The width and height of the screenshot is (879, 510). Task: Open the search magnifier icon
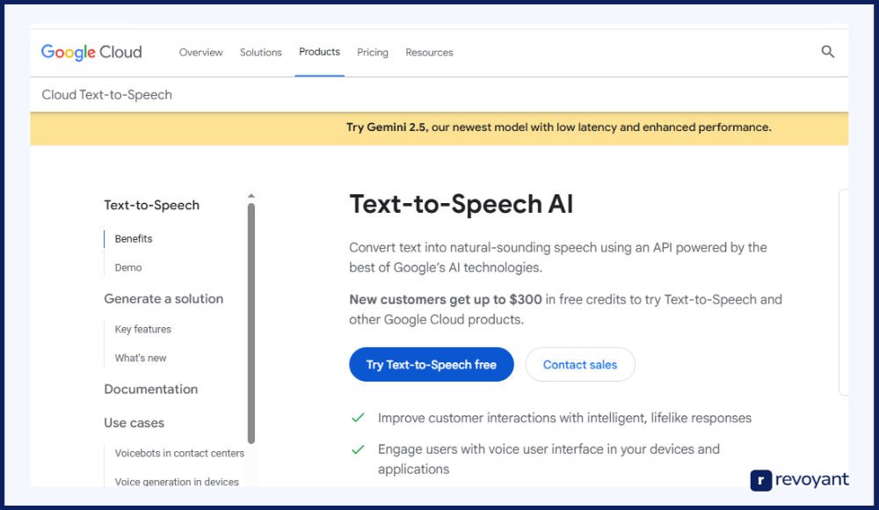point(827,52)
